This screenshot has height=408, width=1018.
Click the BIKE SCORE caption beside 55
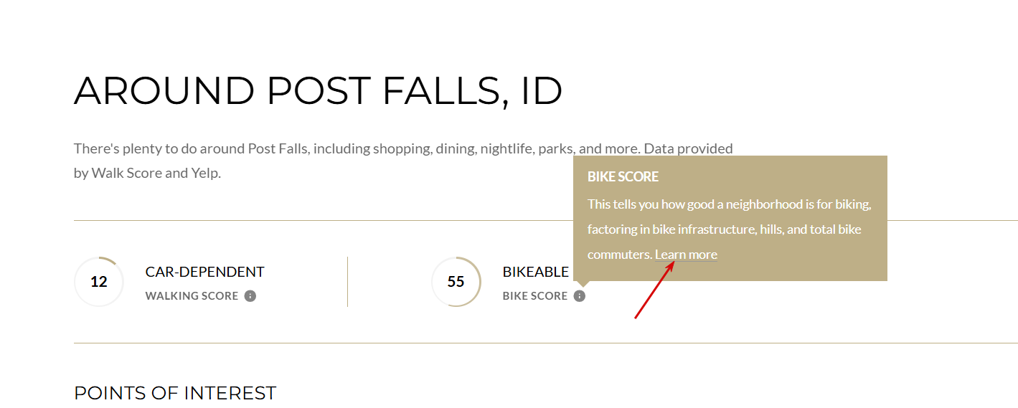click(x=535, y=295)
